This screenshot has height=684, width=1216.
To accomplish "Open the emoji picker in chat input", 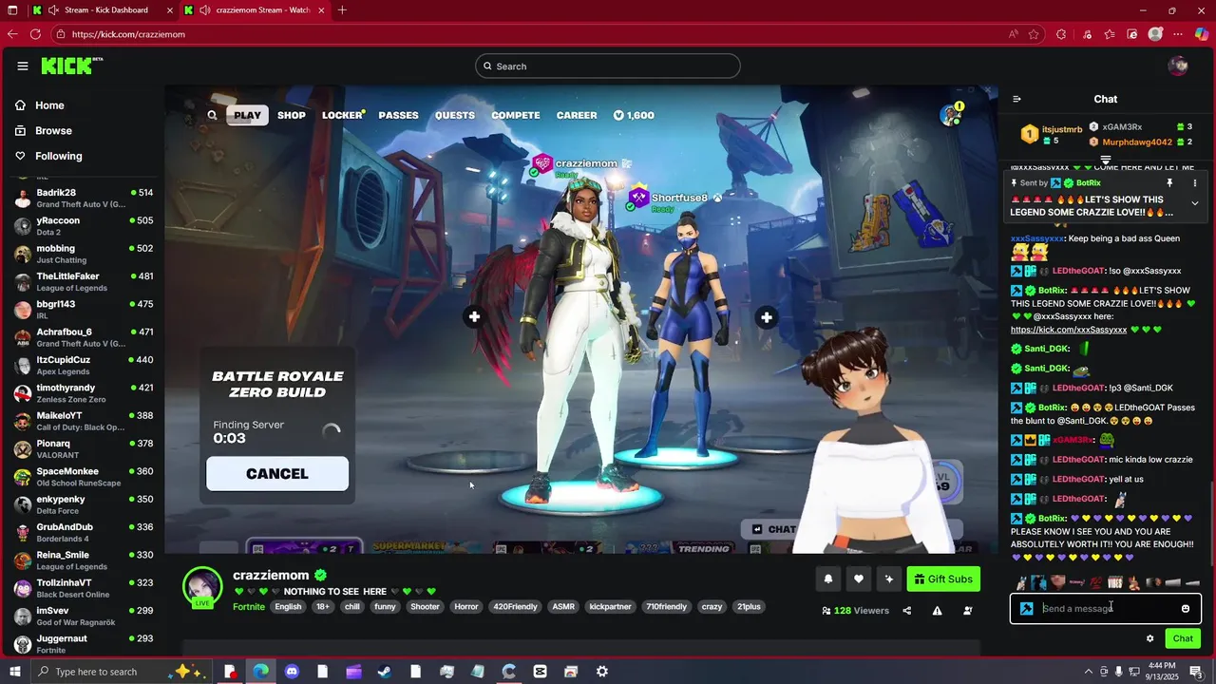I will coord(1186,609).
